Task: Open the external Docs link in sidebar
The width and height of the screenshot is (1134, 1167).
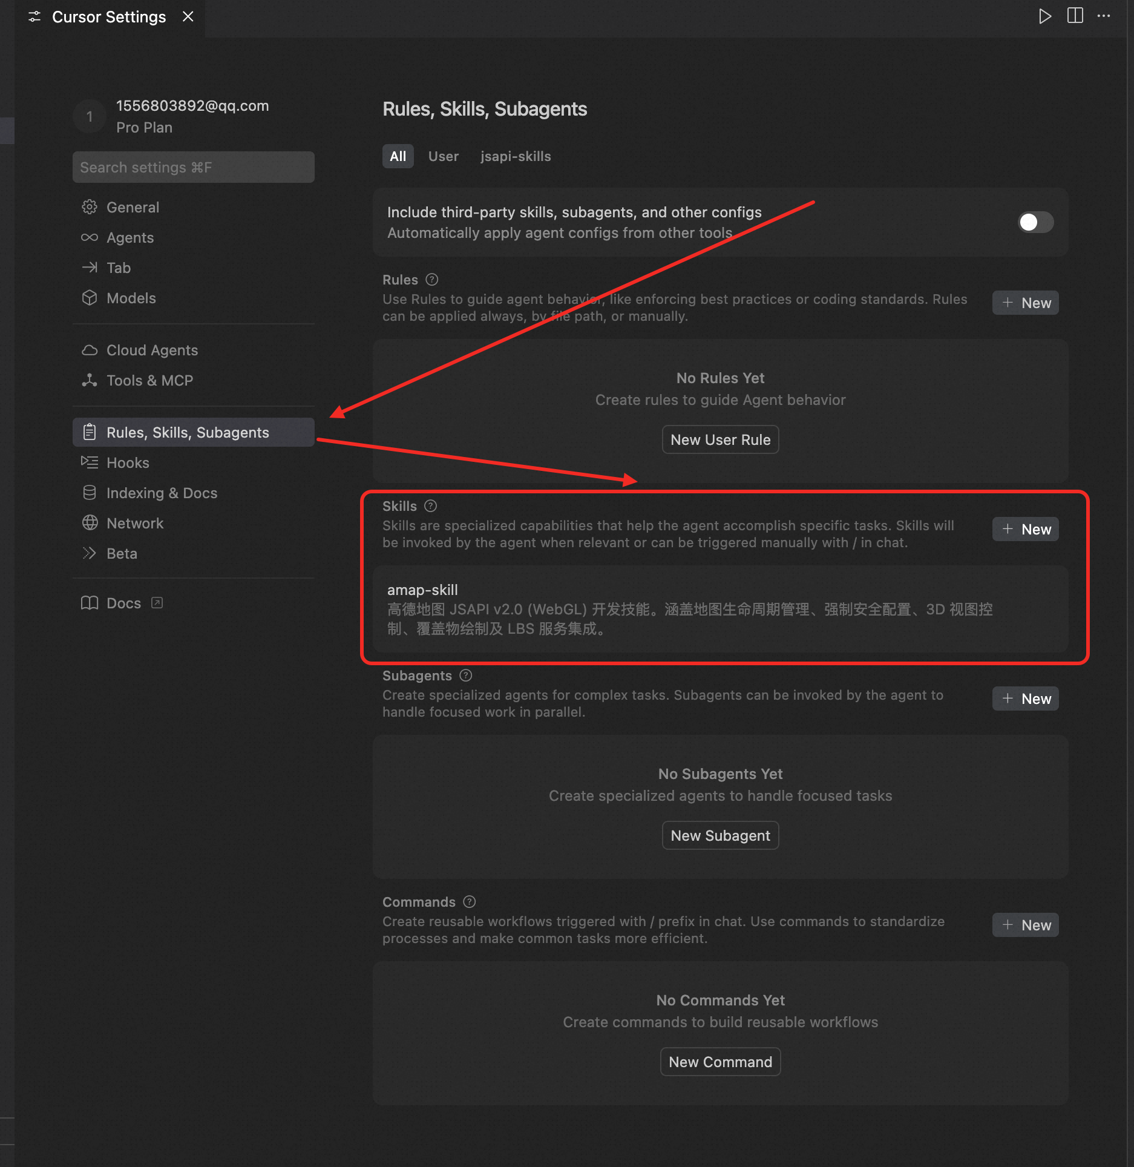Action: pos(123,603)
